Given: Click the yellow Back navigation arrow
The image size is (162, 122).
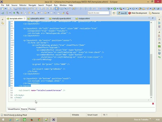Looking at the screenshot, I should pyautogui.click(x=45, y=13).
